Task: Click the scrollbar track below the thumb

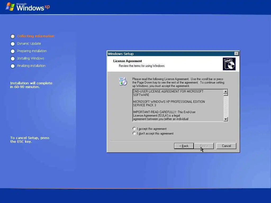Action: [225, 106]
